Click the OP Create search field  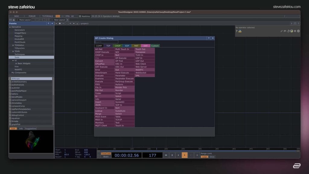coord(107,42)
